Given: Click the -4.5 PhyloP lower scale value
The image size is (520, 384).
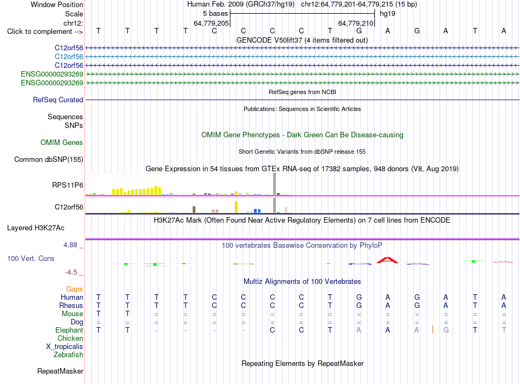Looking at the screenshot, I should pos(71,272).
